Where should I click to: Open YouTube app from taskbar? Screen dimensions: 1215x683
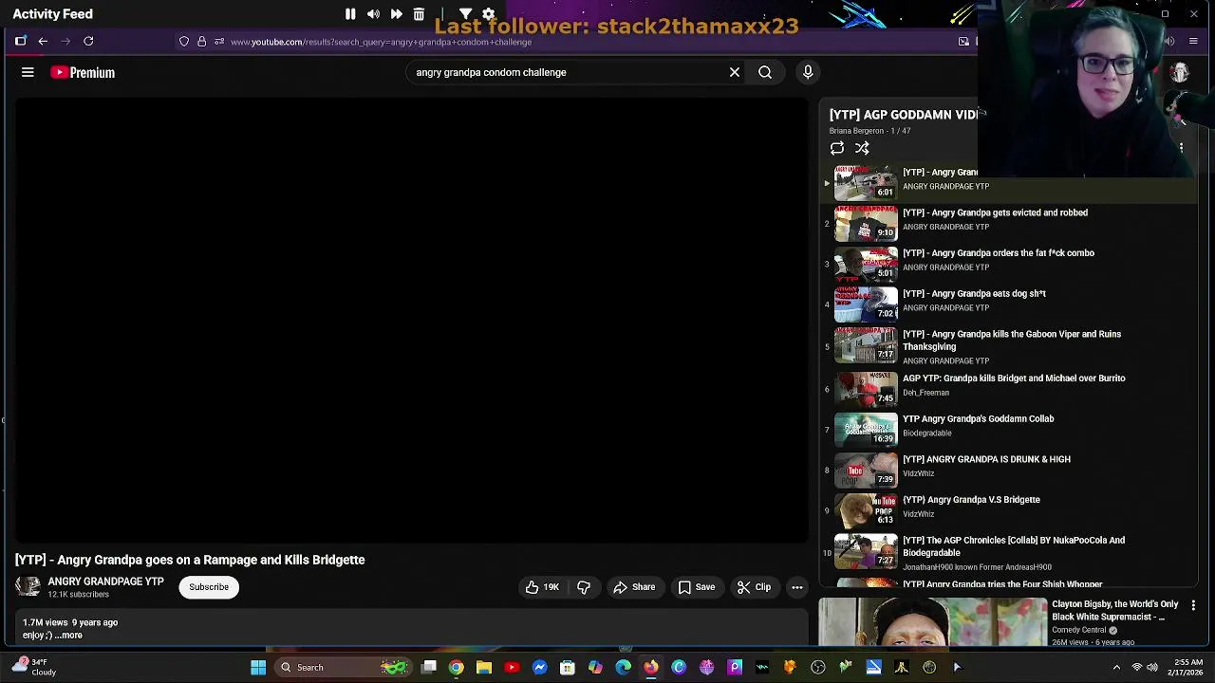[x=512, y=667]
